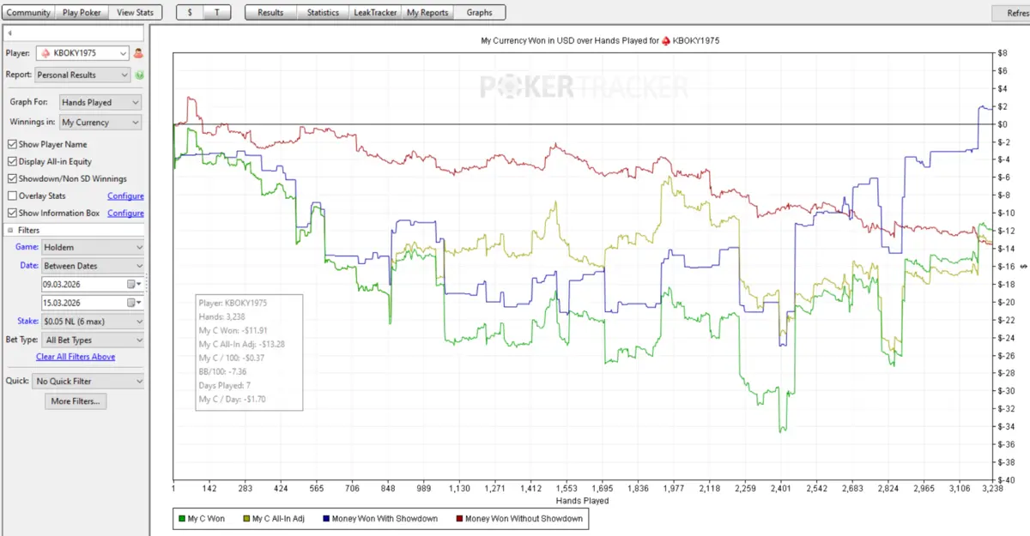Open the Quick filter dropdown
Viewport: 1030px width, 536px height.
coord(88,381)
